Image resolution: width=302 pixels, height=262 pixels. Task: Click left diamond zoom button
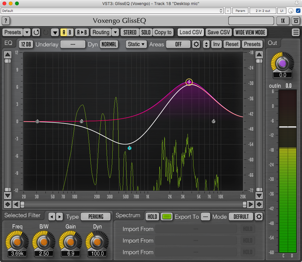point(8,204)
